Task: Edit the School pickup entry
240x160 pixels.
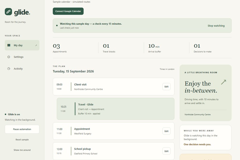Action: [166, 151]
